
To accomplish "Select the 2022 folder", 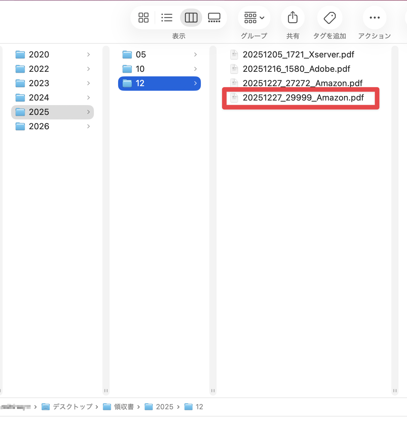I will [53, 69].
